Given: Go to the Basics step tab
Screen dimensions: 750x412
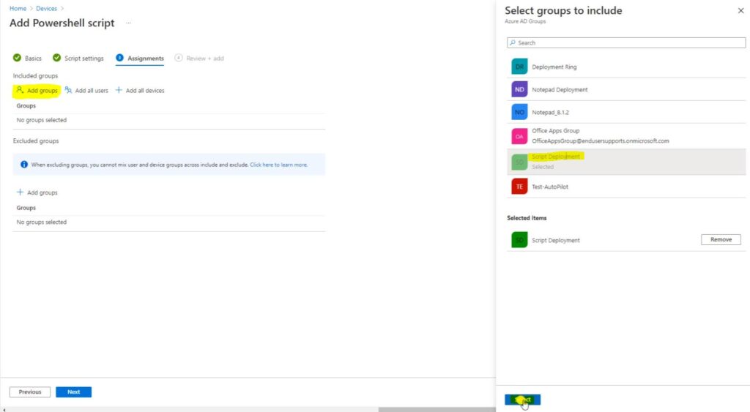Looking at the screenshot, I should [x=28, y=59].
